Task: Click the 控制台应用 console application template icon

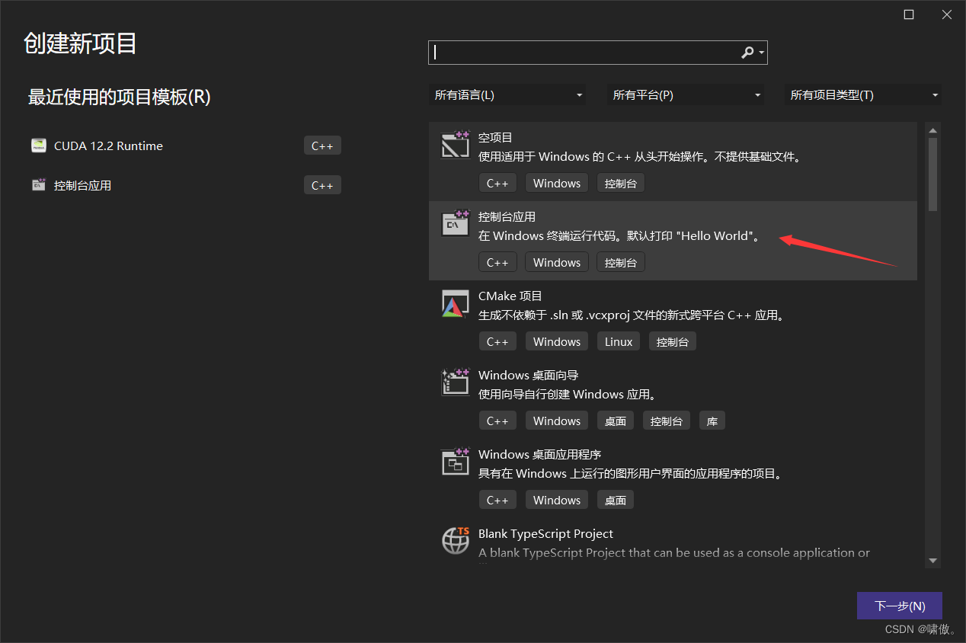Action: (x=455, y=224)
